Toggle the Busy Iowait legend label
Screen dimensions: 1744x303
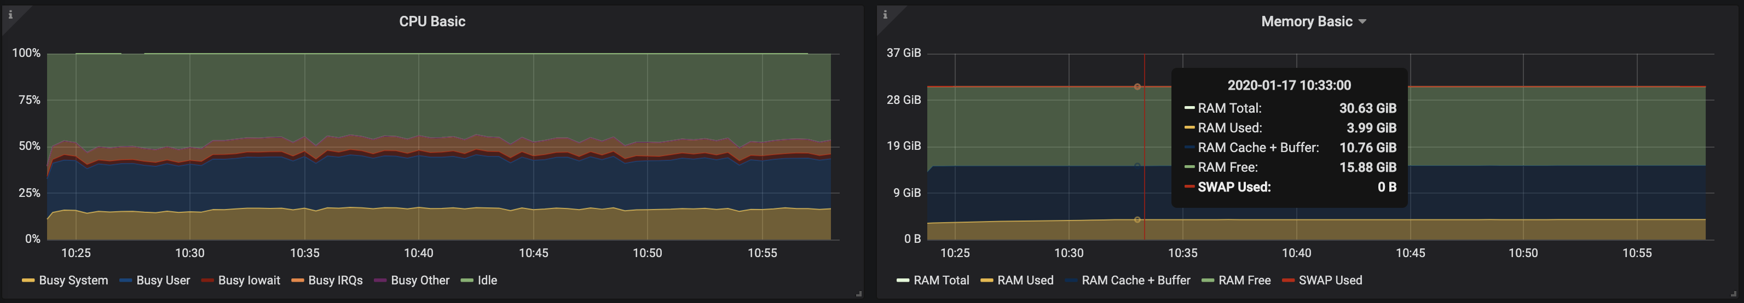point(249,280)
